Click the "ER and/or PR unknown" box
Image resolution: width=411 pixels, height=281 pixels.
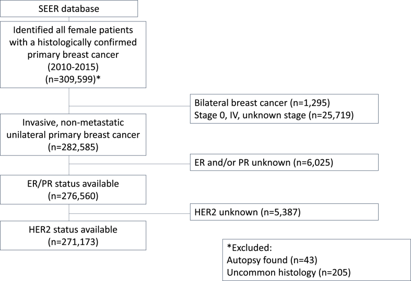click(x=283, y=163)
